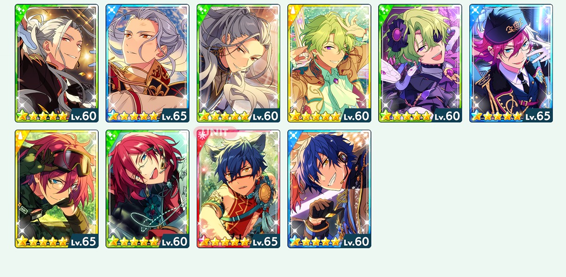Select the blue-haired wolf ears card
The image size is (566, 277).
238,189
